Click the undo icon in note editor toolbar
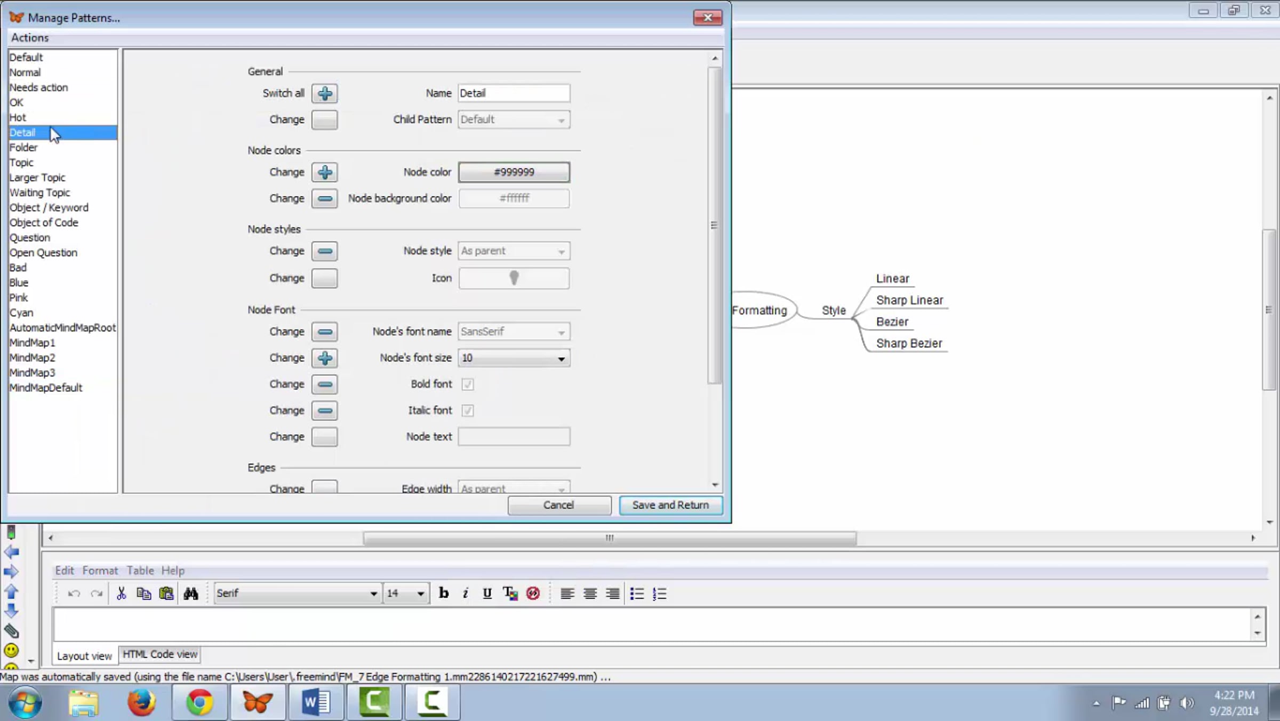Viewport: 1280px width, 721px height. pos(74,594)
